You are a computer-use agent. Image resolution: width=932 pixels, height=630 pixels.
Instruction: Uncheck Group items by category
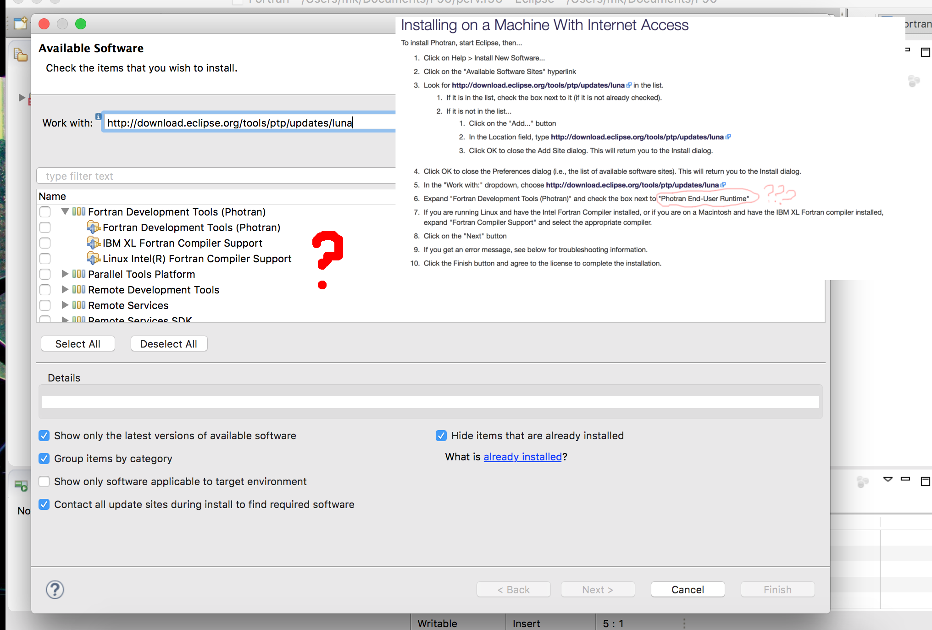[44, 459]
